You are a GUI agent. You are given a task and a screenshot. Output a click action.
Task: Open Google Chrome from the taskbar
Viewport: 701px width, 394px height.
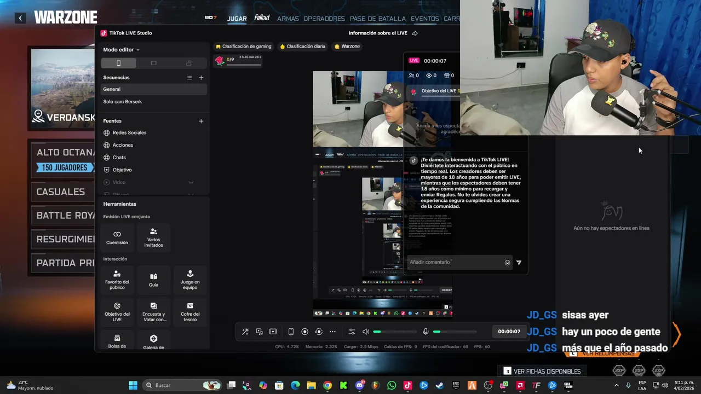pos(327,385)
